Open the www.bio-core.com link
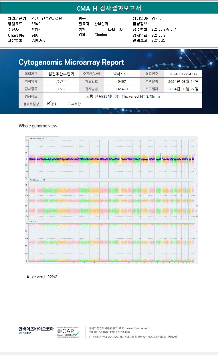Screen dimensions: 218x355 click(138, 328)
